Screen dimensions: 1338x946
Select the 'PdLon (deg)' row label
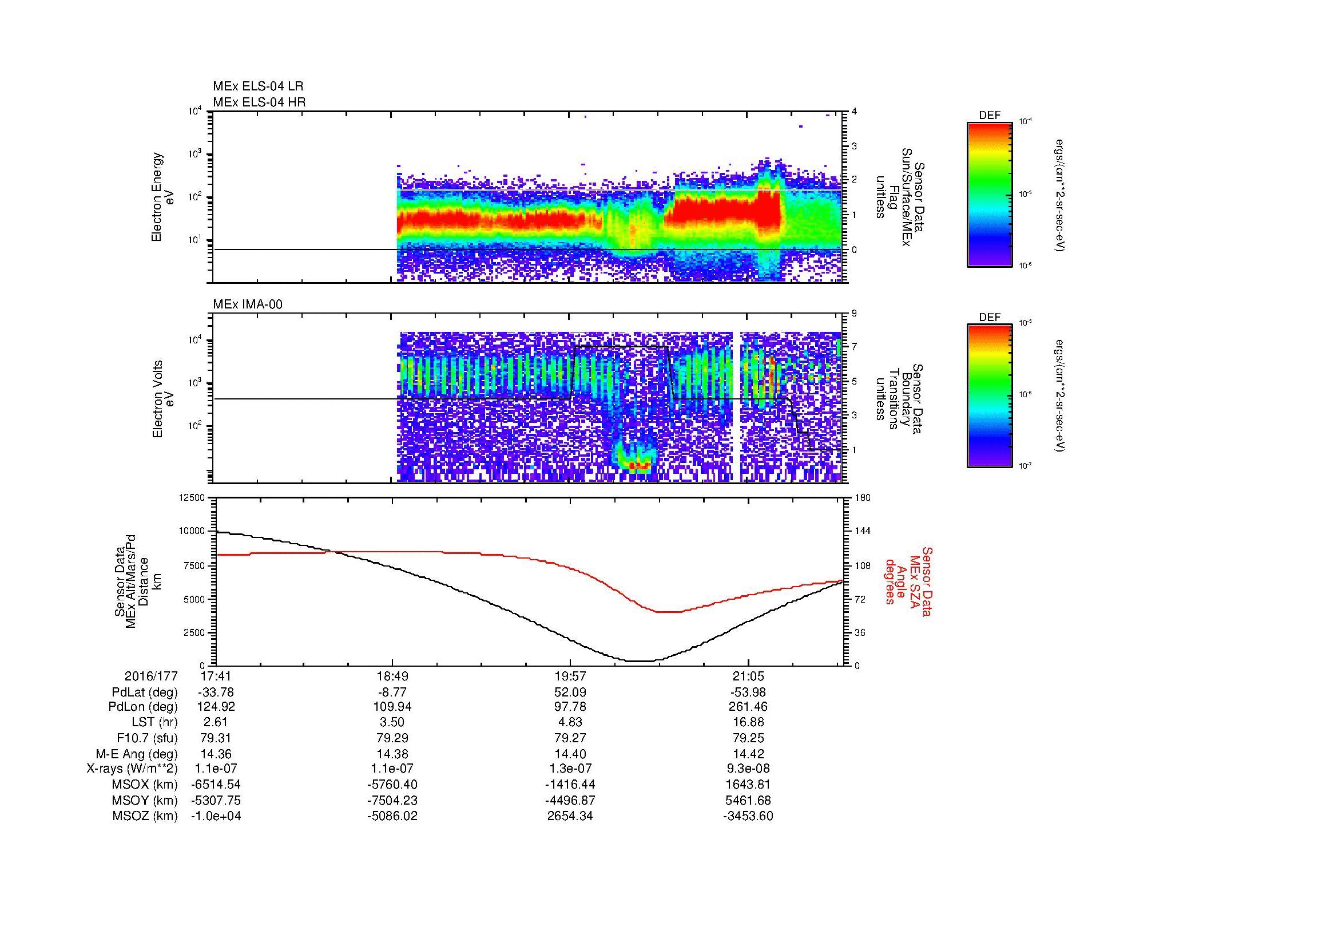pyautogui.click(x=144, y=707)
